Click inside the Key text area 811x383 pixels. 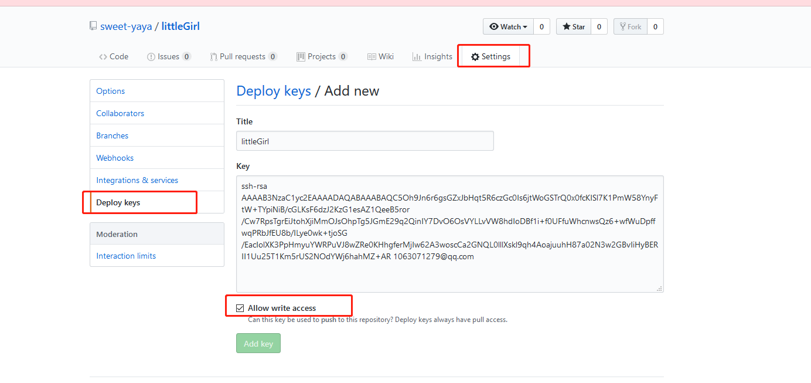(x=450, y=233)
